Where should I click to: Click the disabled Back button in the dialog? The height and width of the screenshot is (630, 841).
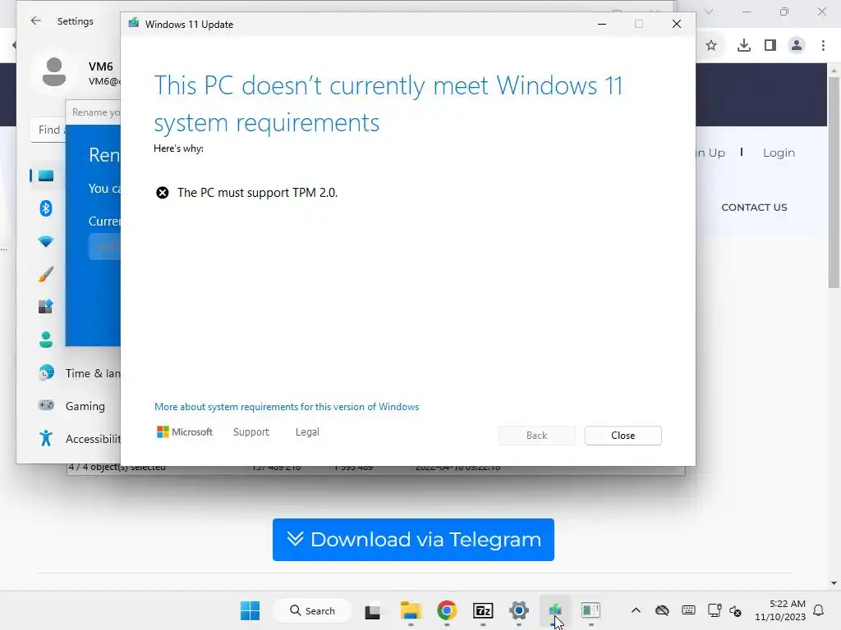click(x=536, y=436)
